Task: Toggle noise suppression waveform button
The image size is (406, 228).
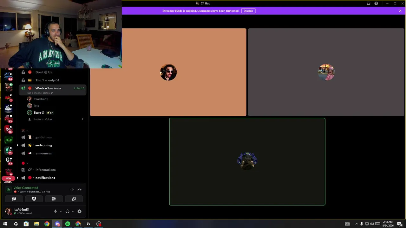Action: coord(72,190)
